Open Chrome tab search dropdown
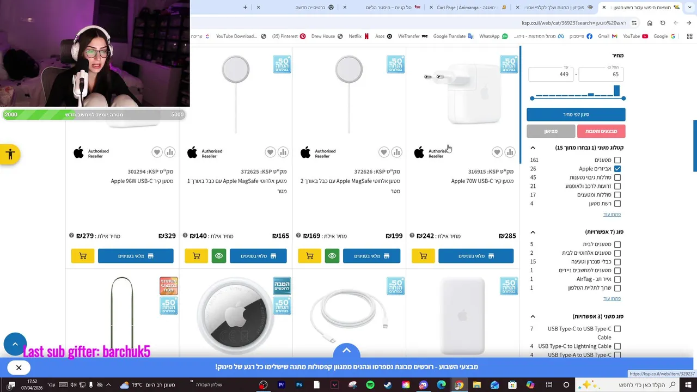The image size is (697, 392). click(x=689, y=7)
